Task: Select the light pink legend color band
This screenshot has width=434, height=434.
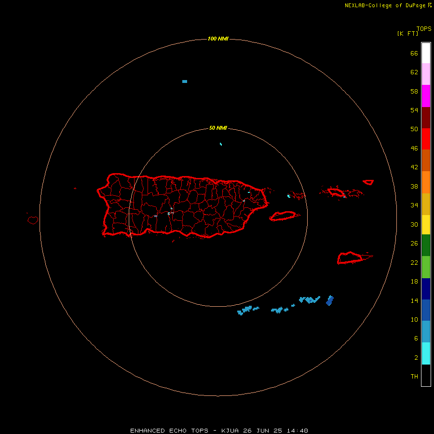Action: tap(426, 74)
